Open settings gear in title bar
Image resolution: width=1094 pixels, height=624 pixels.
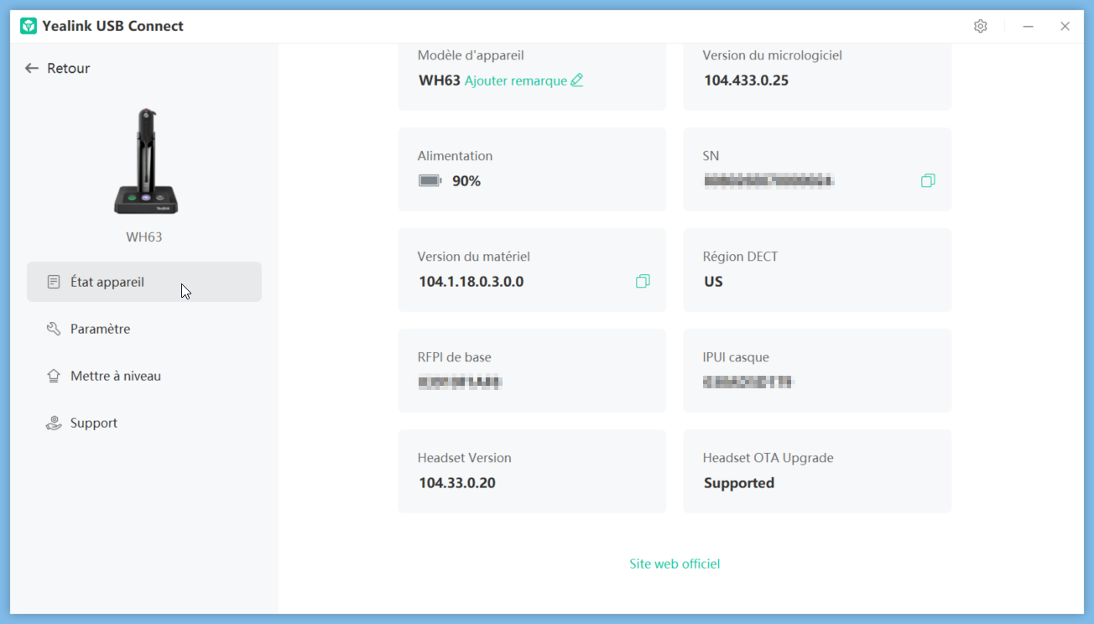pyautogui.click(x=980, y=26)
